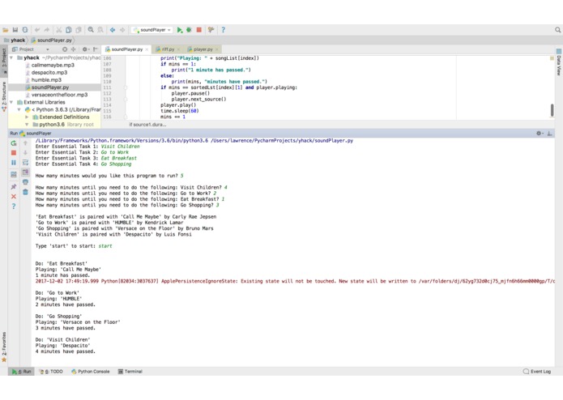The width and height of the screenshot is (563, 400).
Task: Click the Find magnifier icon
Action: coord(91,30)
